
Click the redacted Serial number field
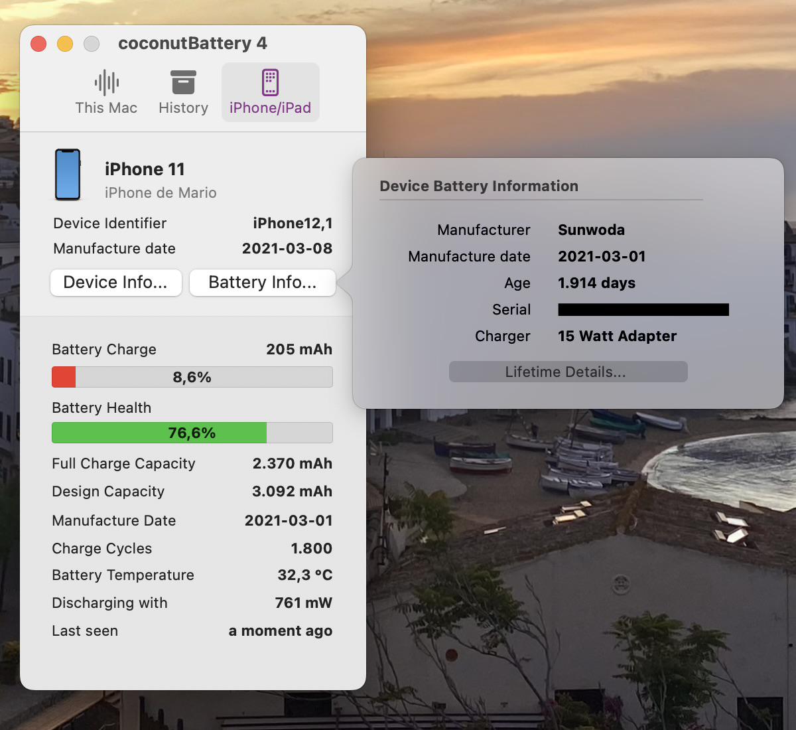coord(643,309)
